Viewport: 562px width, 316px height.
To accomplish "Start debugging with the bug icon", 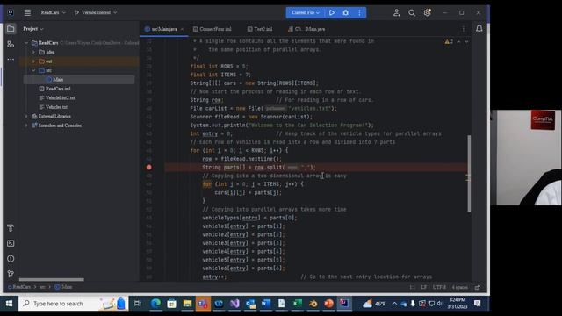I will [x=345, y=12].
